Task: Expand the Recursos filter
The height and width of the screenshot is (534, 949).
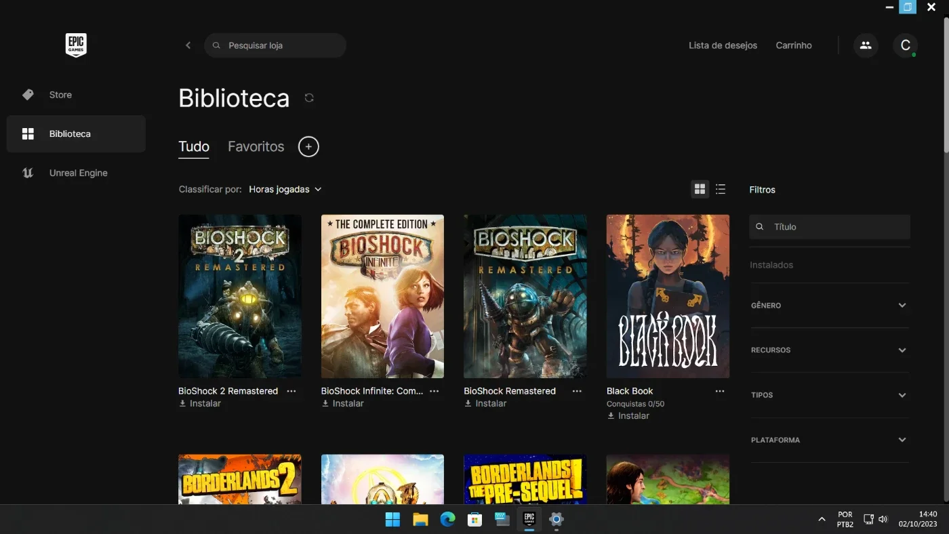Action: point(830,350)
